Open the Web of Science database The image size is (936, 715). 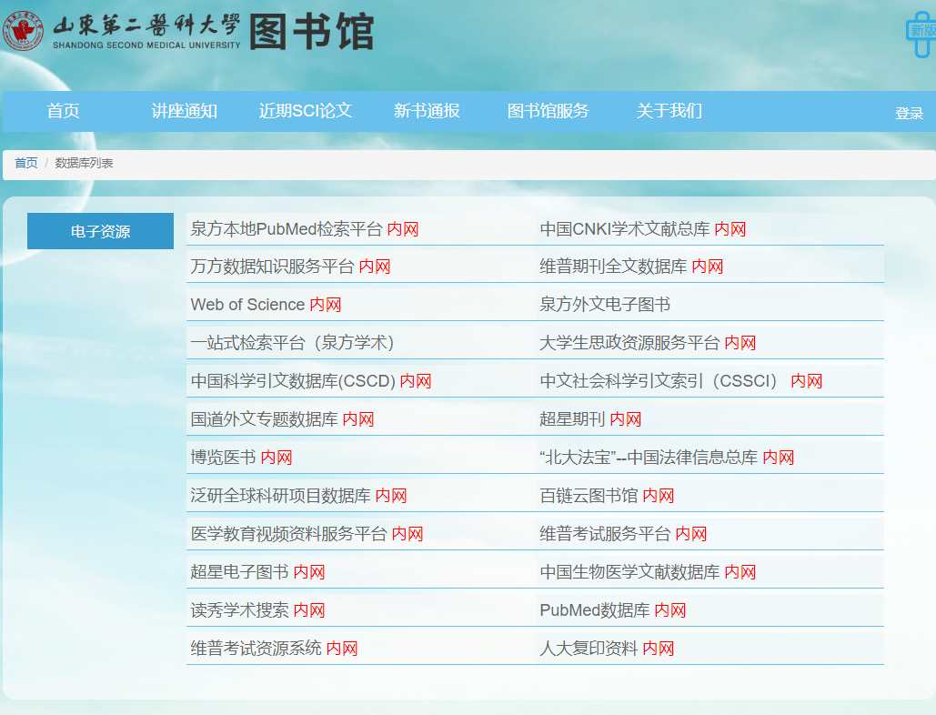coord(247,305)
